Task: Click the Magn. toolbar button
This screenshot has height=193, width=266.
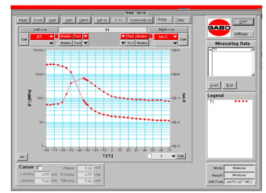Action: click(23, 20)
